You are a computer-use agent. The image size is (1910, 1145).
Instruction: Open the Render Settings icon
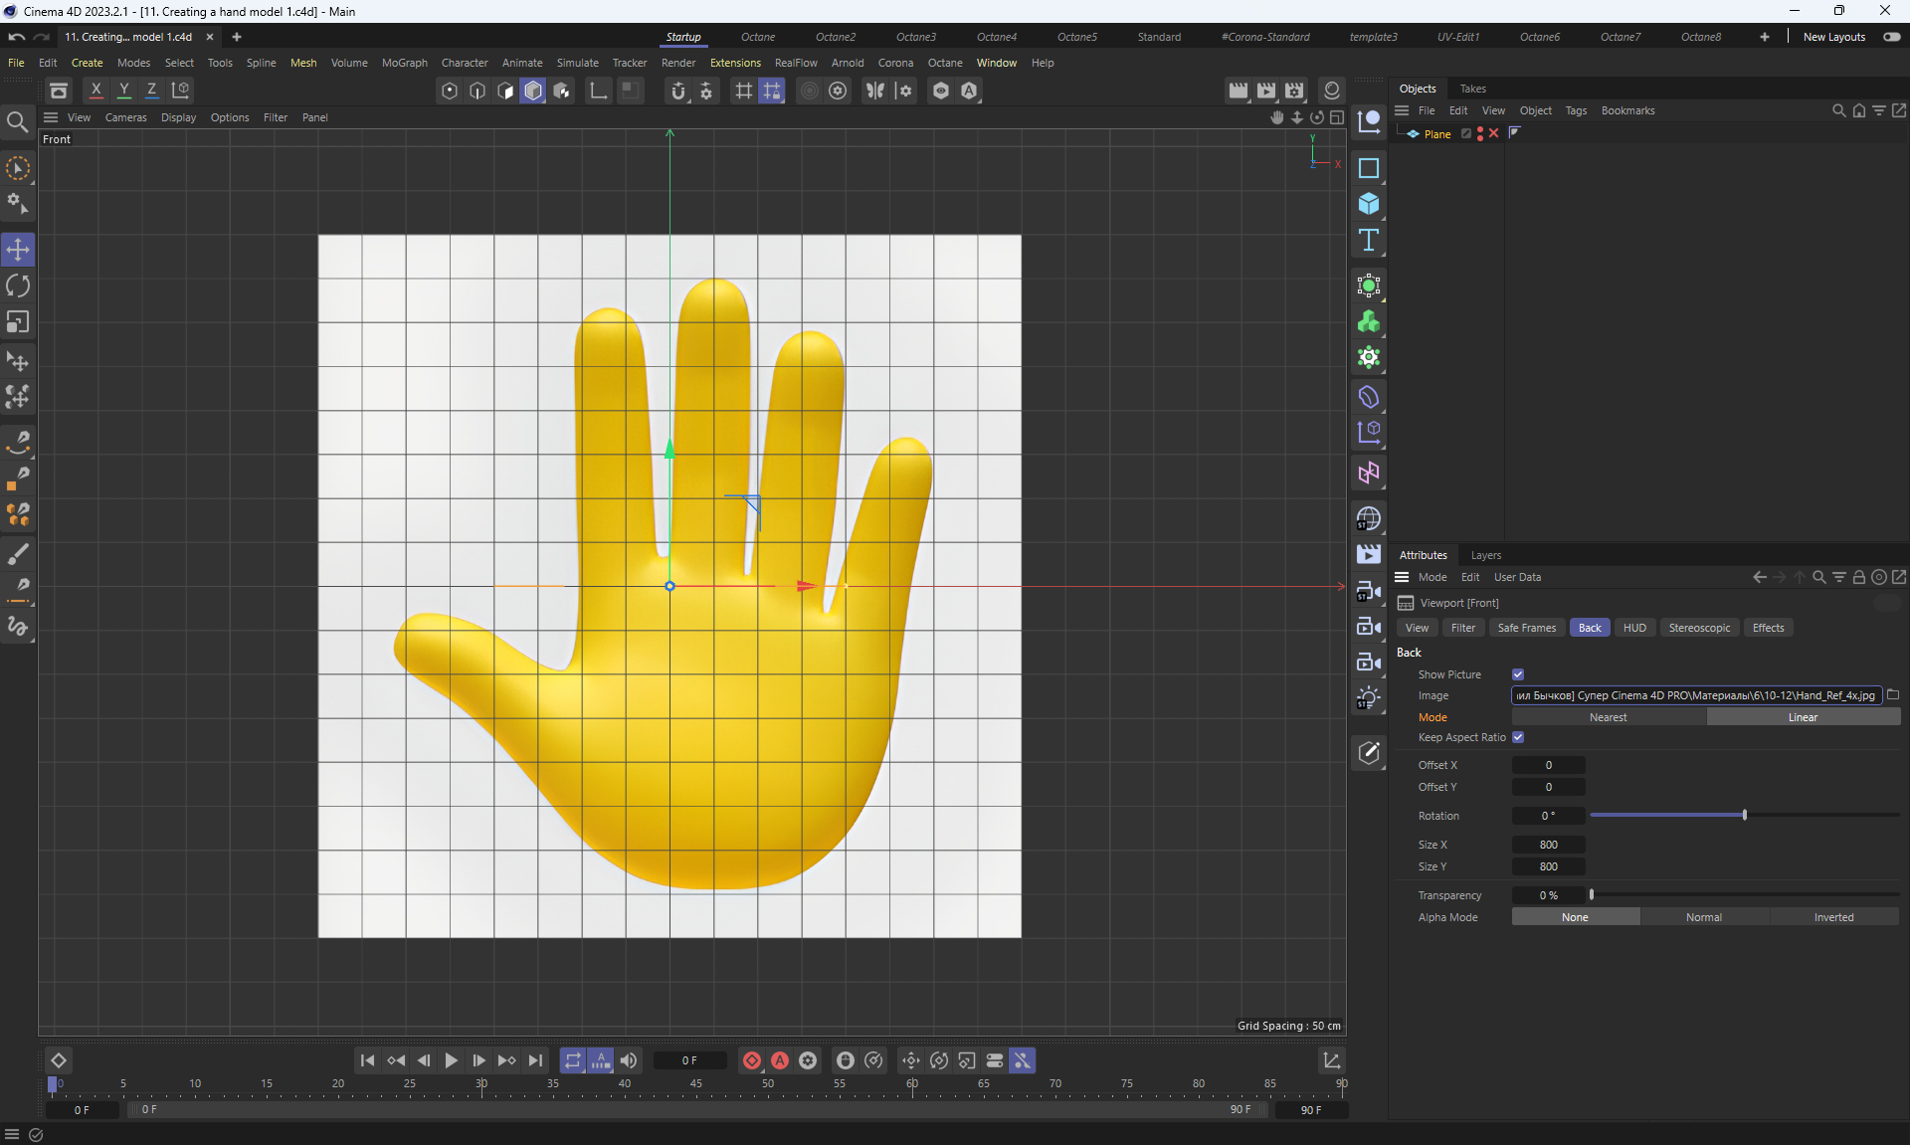[x=1293, y=91]
